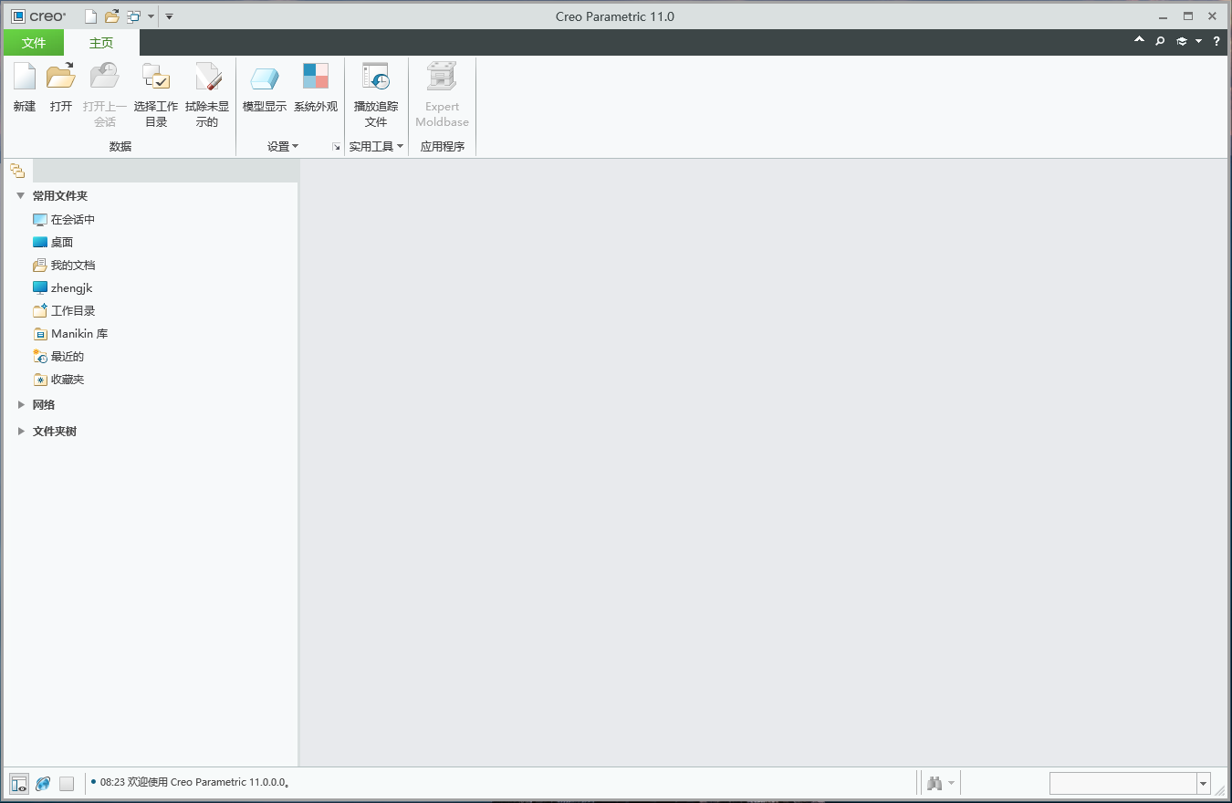The width and height of the screenshot is (1232, 803).
Task: Collapse the ribbon with the up arrow
Action: [1139, 41]
